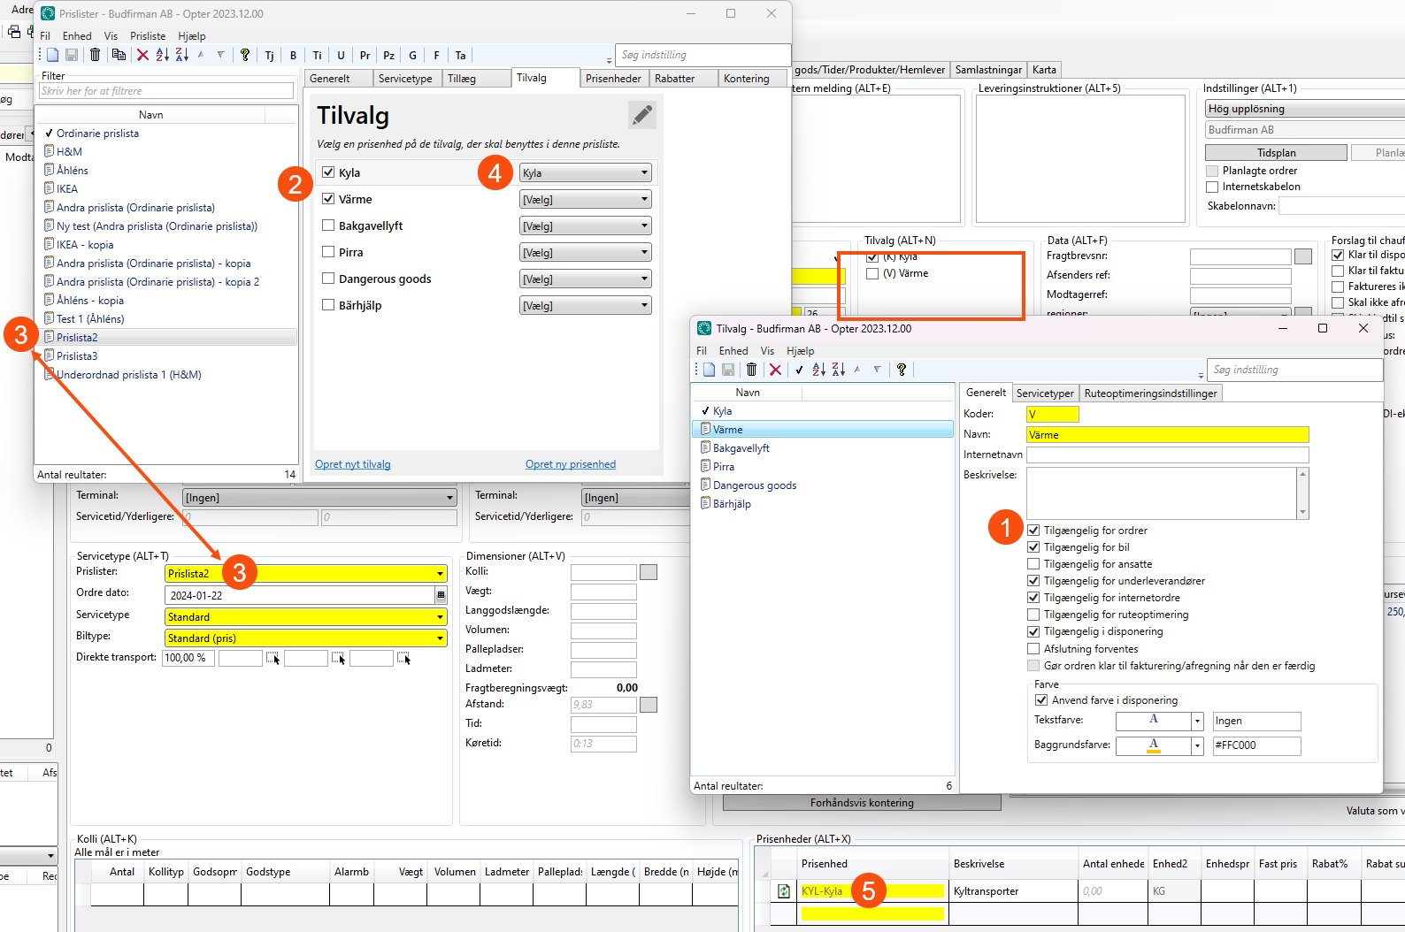Sort A-Z ascending in Prislister toolbar
Image resolution: width=1405 pixels, height=932 pixels.
tap(163, 55)
